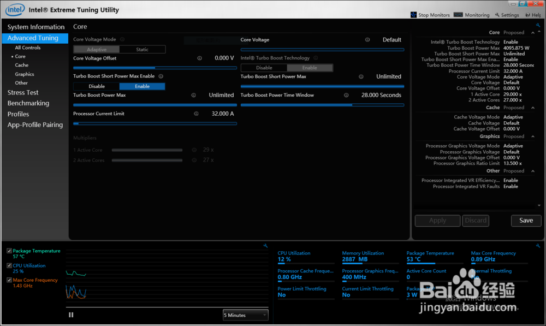Screen dimensions: 546x326
Task: Enable Intel Turbo Boost Technology
Action: [x=310, y=68]
